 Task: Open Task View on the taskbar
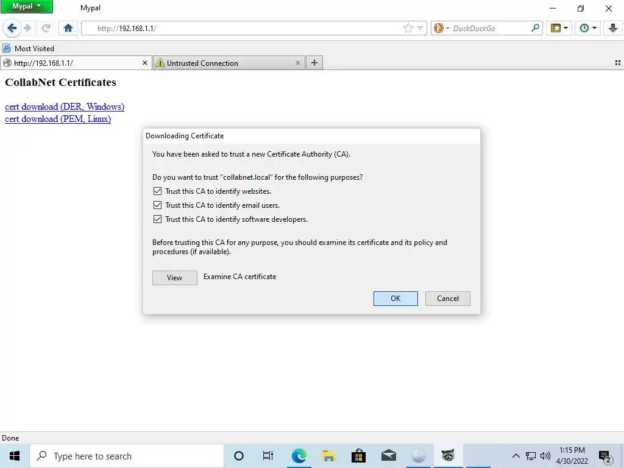tap(268, 456)
